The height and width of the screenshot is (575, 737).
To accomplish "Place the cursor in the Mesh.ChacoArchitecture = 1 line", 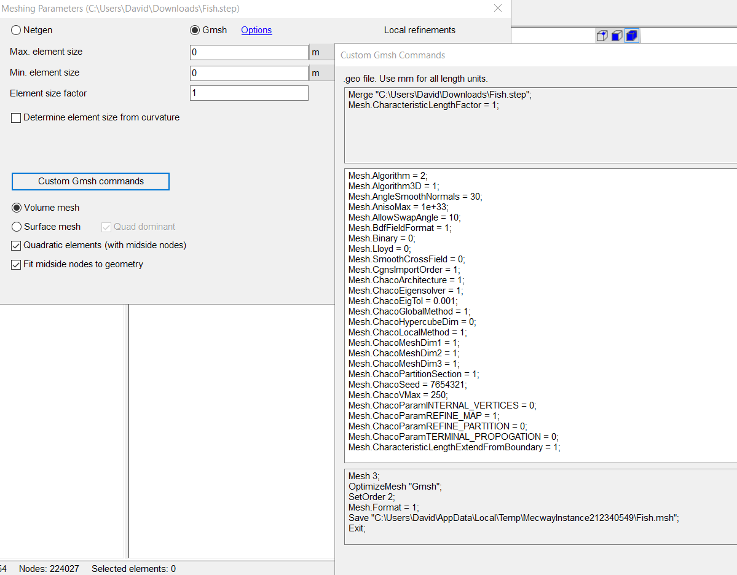I will 406,280.
